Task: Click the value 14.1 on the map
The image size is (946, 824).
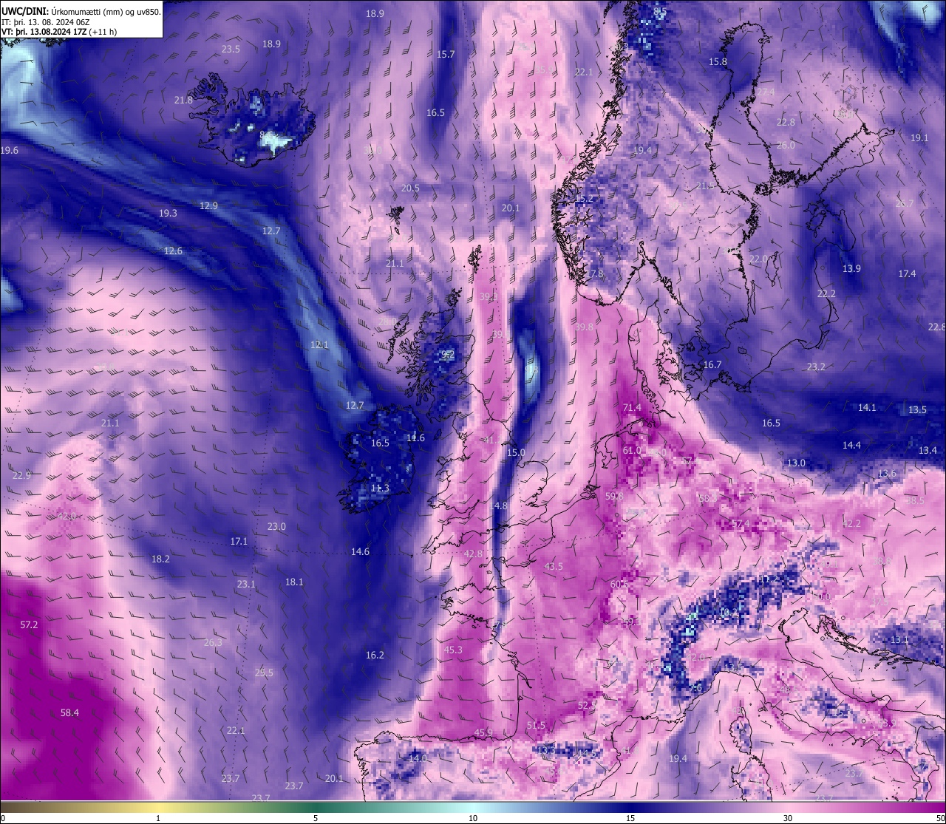Action: point(867,407)
